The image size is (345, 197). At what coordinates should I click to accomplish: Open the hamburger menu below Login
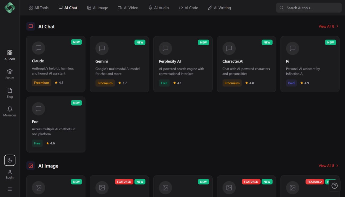click(10, 189)
